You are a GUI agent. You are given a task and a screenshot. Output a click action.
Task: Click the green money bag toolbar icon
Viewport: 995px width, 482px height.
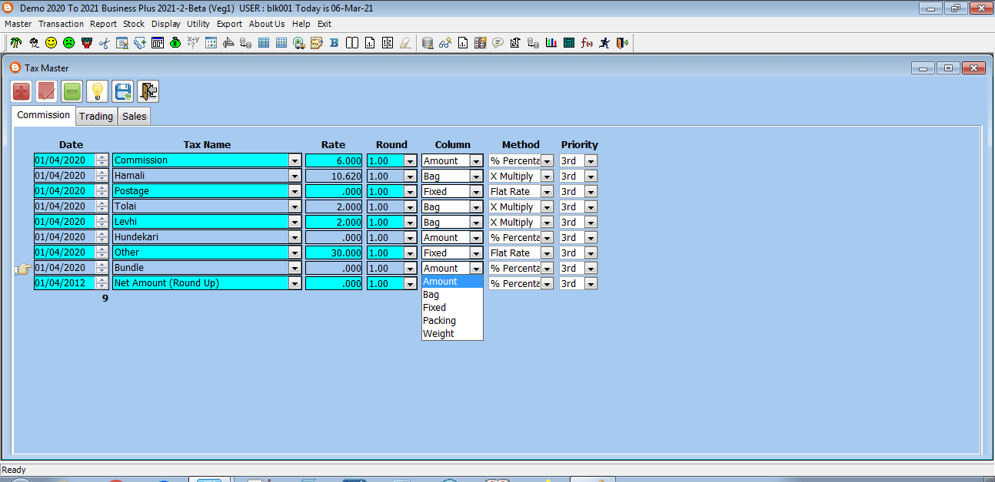click(x=175, y=43)
